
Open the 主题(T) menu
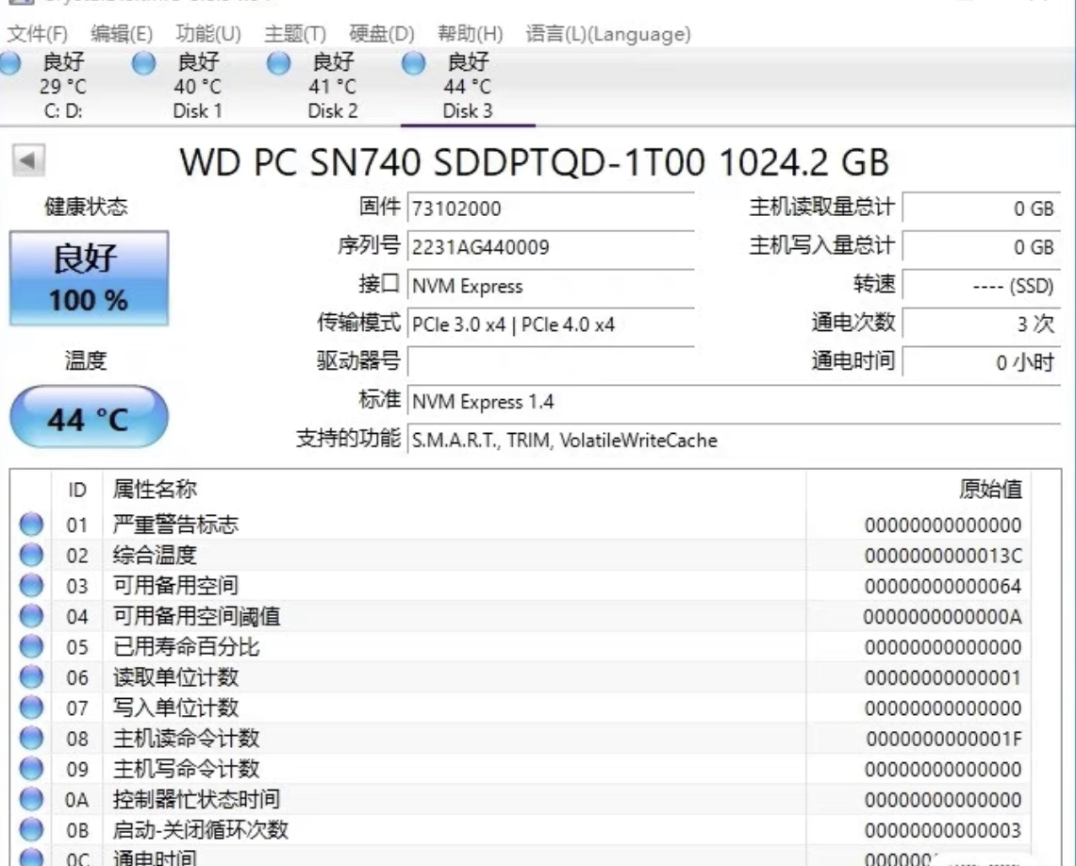[x=295, y=34]
